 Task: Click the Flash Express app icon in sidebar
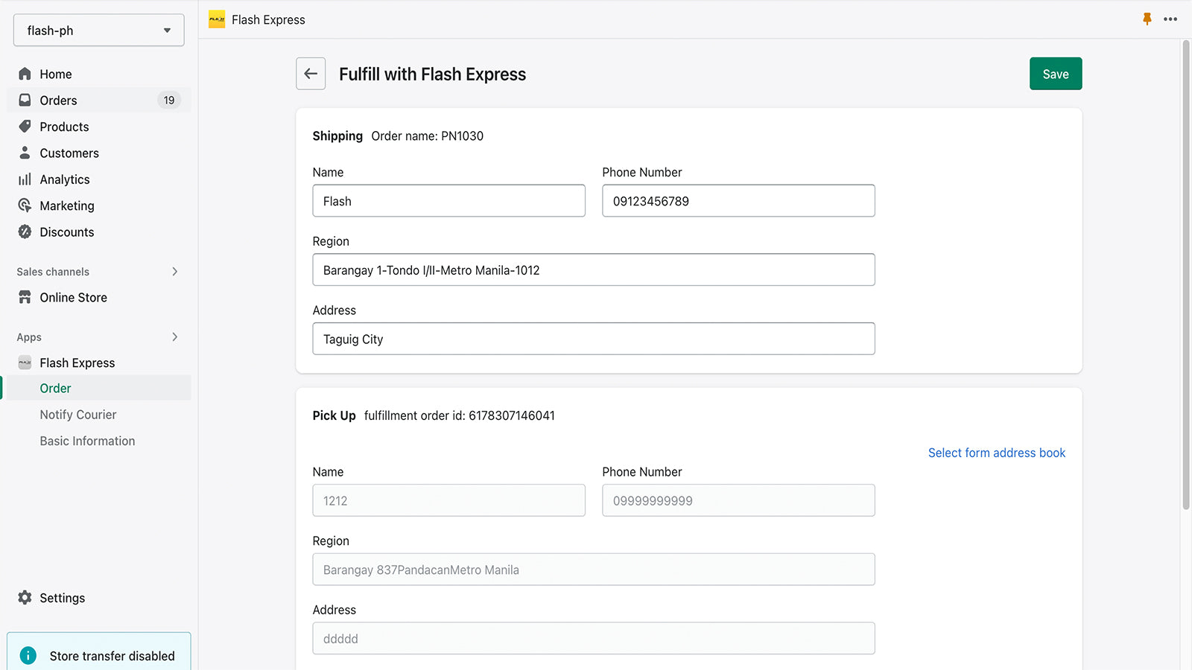point(25,363)
